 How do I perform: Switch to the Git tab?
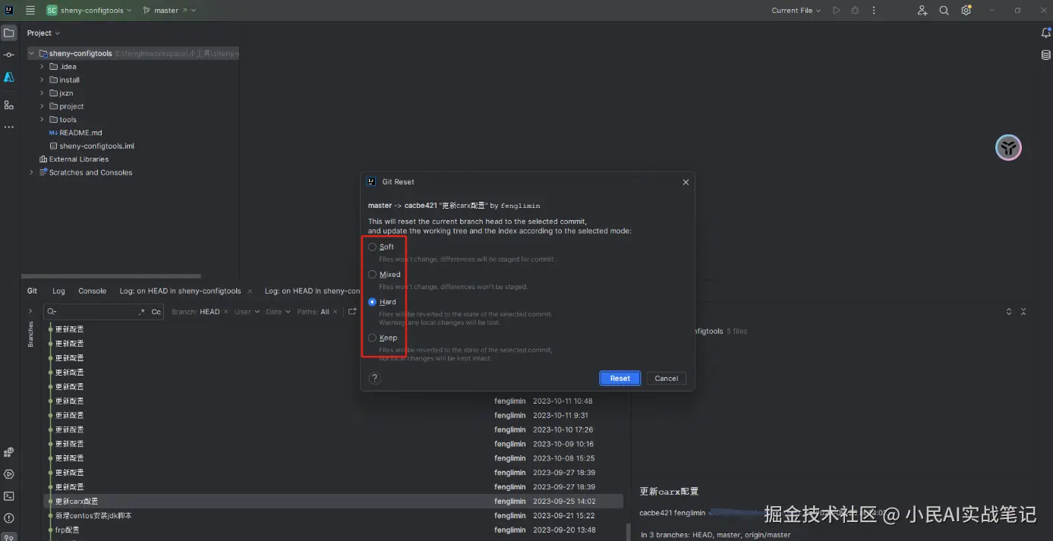click(x=32, y=291)
